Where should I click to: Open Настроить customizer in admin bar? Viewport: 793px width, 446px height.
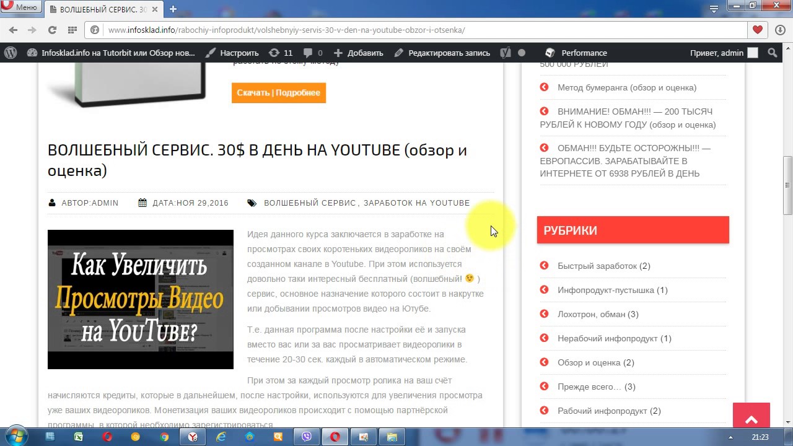coord(232,53)
